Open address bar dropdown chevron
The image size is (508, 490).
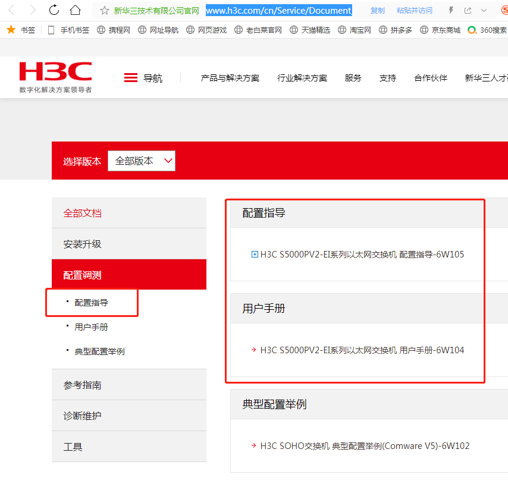(484, 10)
